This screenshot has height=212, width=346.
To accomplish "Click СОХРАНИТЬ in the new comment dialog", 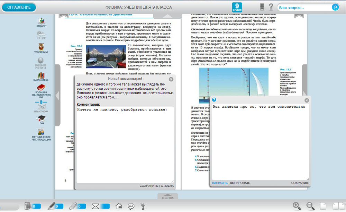I will coord(149,186).
